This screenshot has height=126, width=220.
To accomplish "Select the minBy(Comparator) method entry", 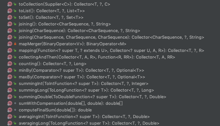I will pos(81,70).
